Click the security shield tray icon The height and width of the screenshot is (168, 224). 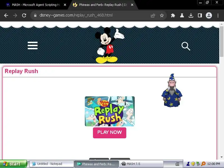point(193,164)
